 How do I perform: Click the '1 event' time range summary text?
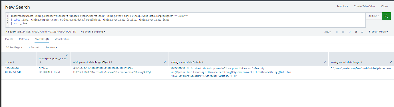[x=41, y=32]
